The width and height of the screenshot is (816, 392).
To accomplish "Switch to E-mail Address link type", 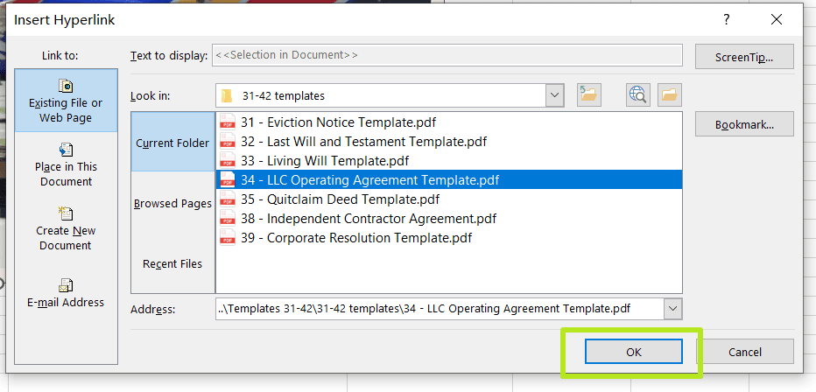I will click(x=66, y=293).
